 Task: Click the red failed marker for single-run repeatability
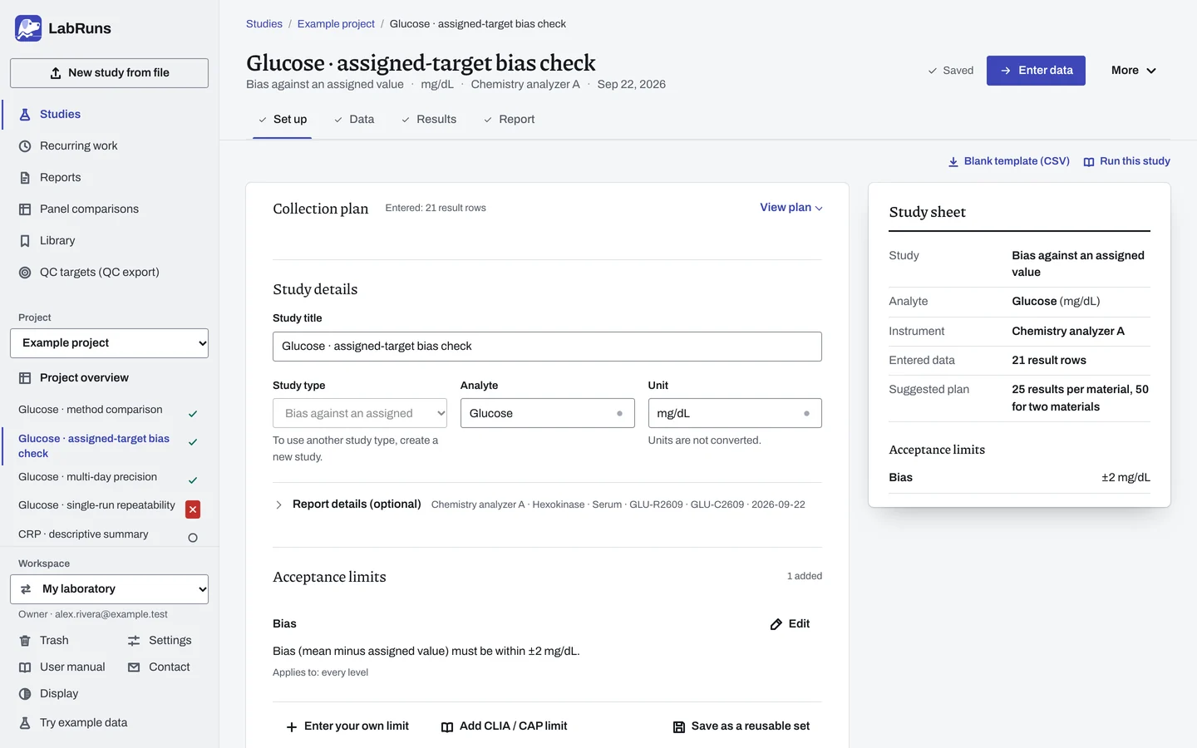(193, 509)
